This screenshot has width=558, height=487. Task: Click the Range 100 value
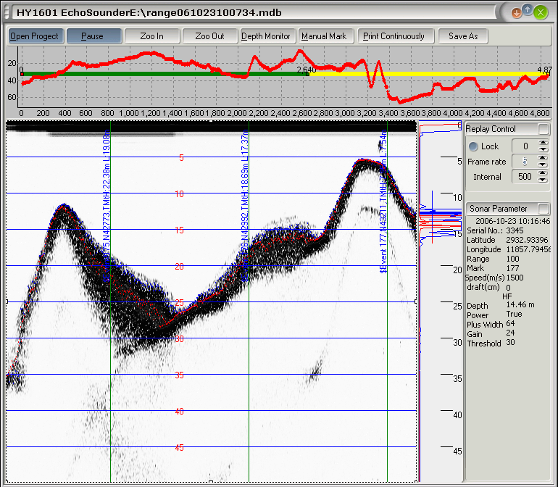(x=512, y=259)
